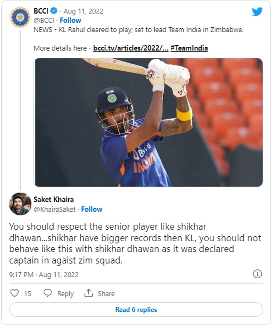Expand the Read 6 replies button
This screenshot has width=275, height=335.
click(x=136, y=310)
